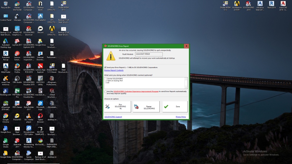Screen dimensions: 292x164
Task: Select the LMTOOLS Utility desktop icon
Action: click(x=40, y=81)
